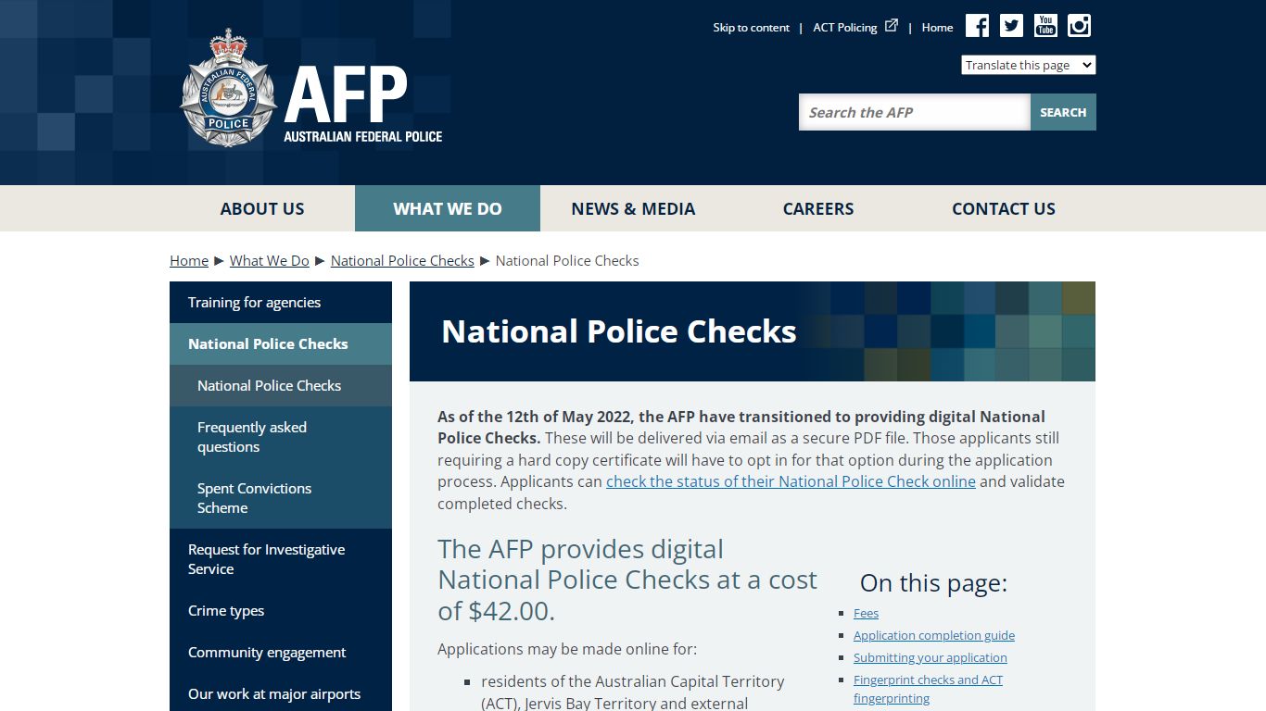
Task: Open the ABOUT US menu
Action: tap(262, 208)
